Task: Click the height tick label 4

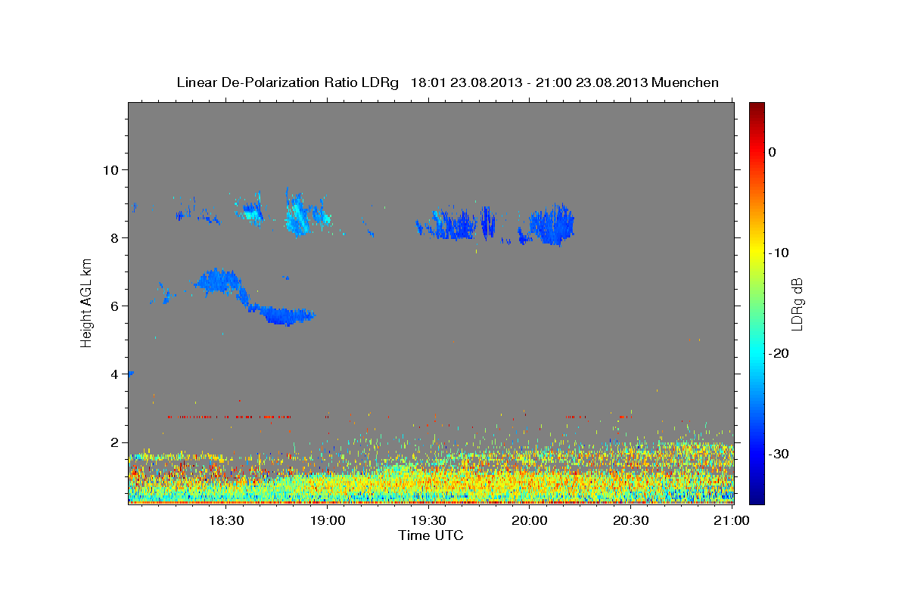Action: point(114,374)
